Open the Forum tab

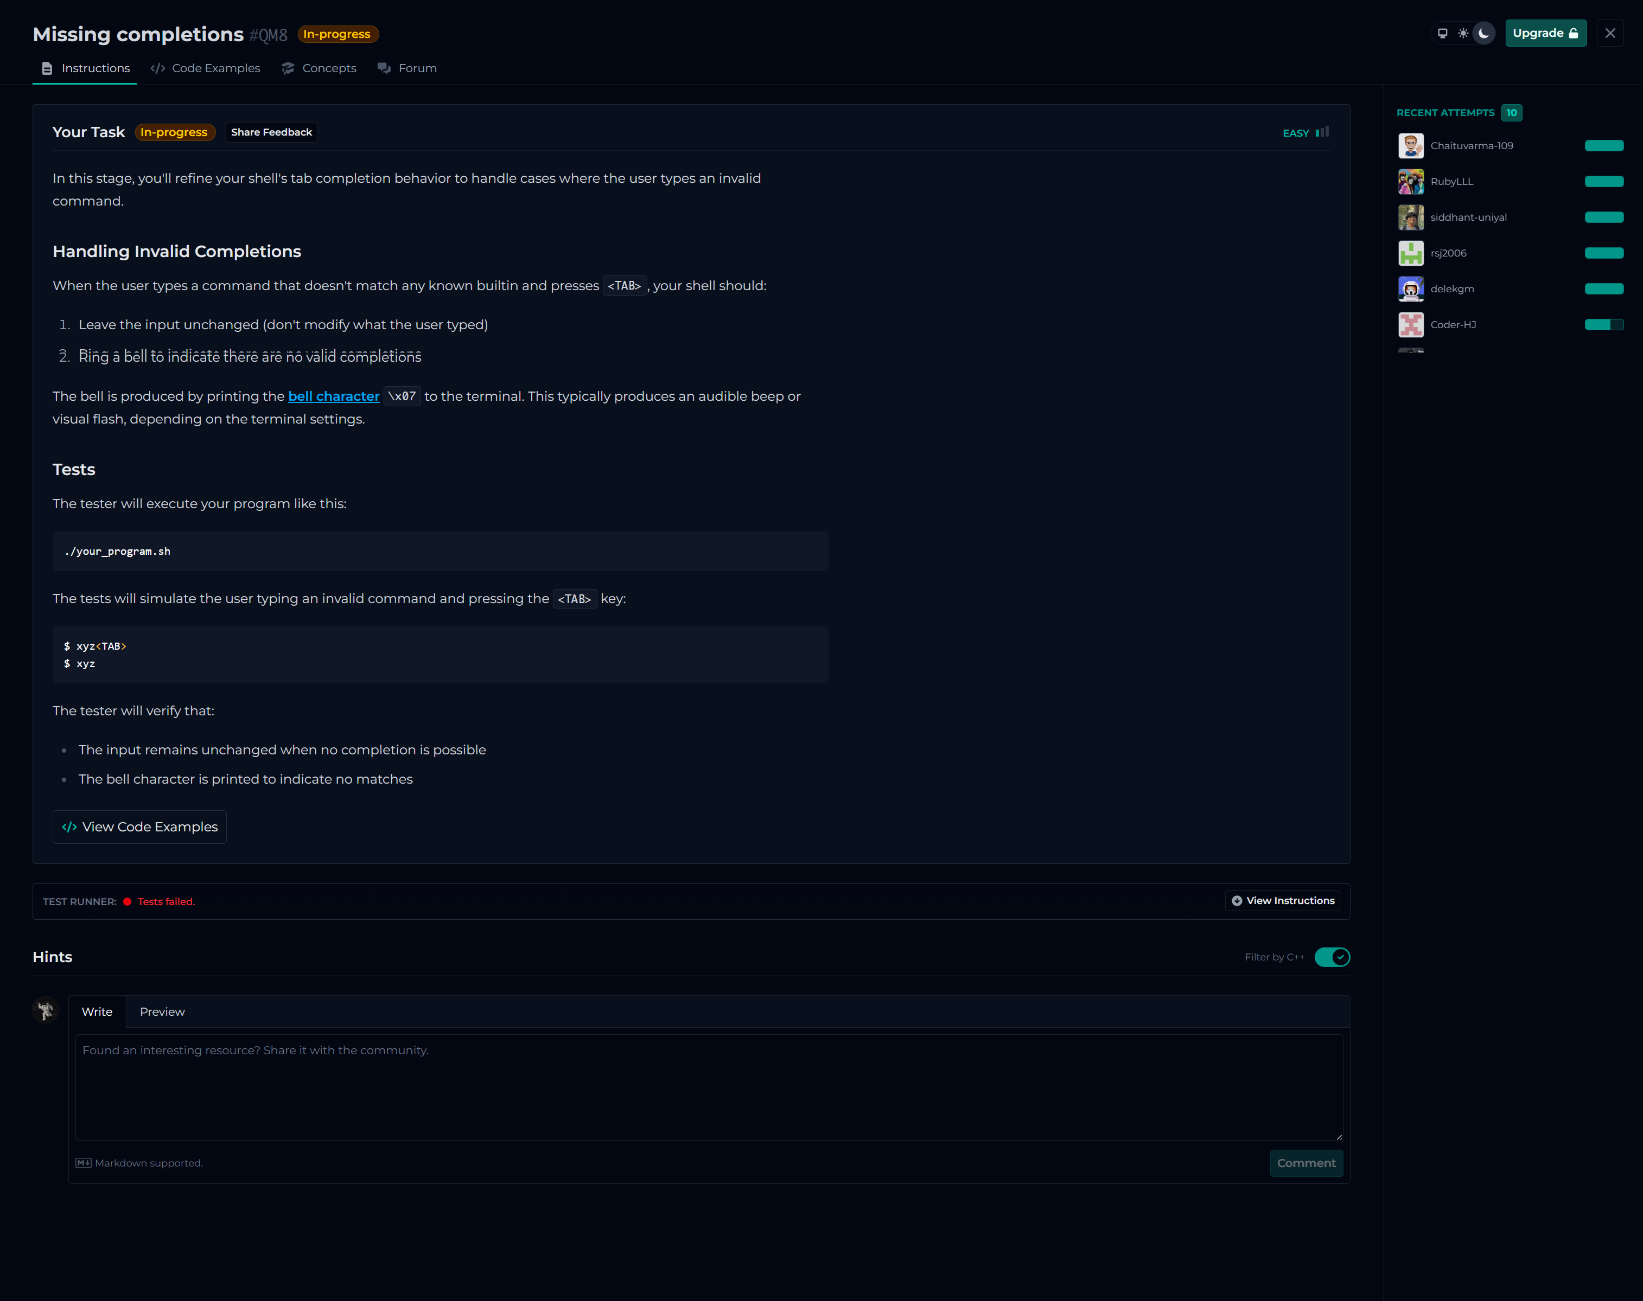[407, 68]
